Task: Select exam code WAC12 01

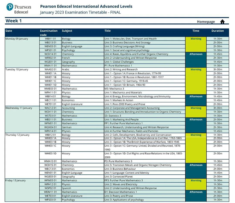Action: pos(50,108)
